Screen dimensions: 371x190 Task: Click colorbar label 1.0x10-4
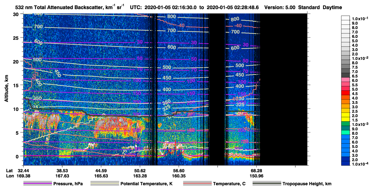pos(360,164)
